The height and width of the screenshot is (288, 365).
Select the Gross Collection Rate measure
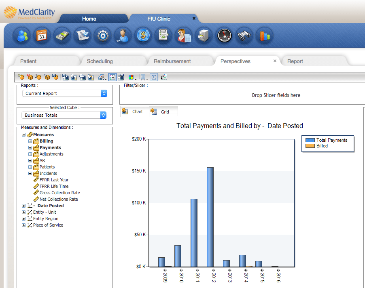point(59,193)
